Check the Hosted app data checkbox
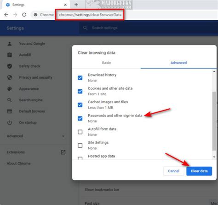 (x=80, y=158)
